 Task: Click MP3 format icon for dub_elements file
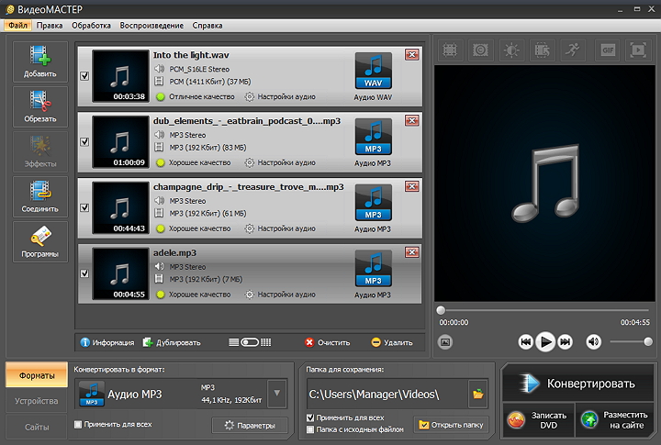click(373, 137)
